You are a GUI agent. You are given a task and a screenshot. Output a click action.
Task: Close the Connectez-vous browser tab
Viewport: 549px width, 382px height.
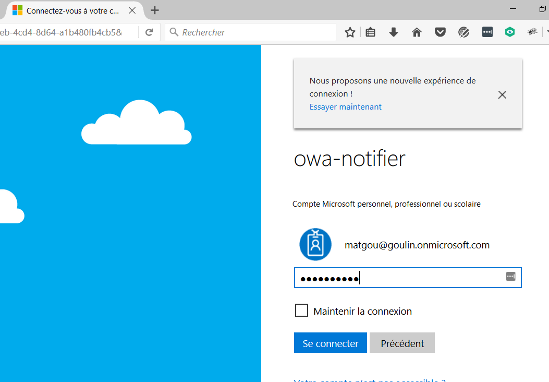[x=132, y=10]
